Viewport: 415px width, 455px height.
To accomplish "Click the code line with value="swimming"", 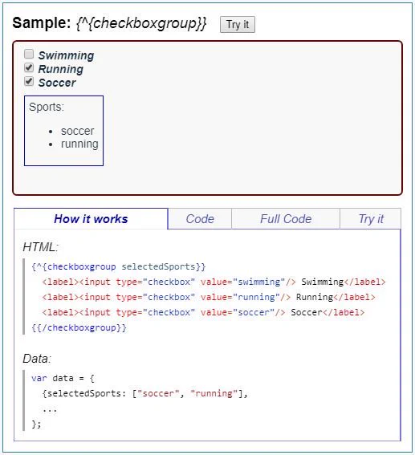I will coord(214,282).
